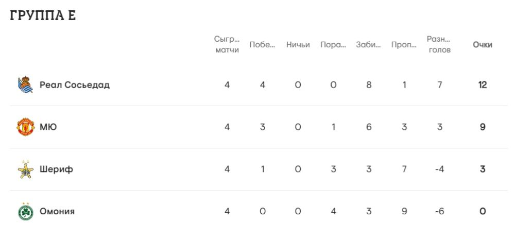Click the truncated Заби… column header

click(x=369, y=45)
